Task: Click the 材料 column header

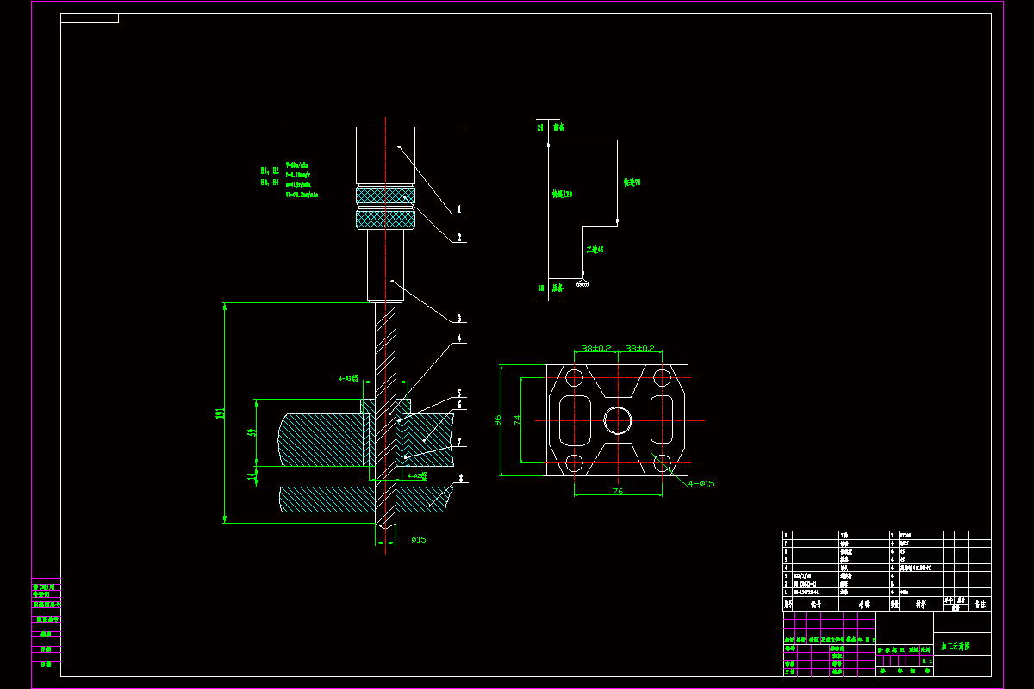Action: [921, 605]
